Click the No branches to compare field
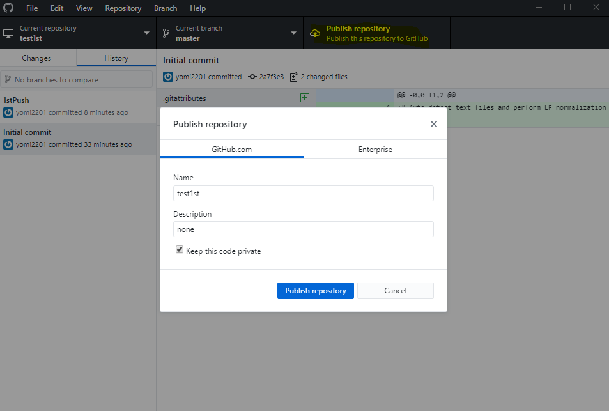609x411 pixels. coord(76,79)
